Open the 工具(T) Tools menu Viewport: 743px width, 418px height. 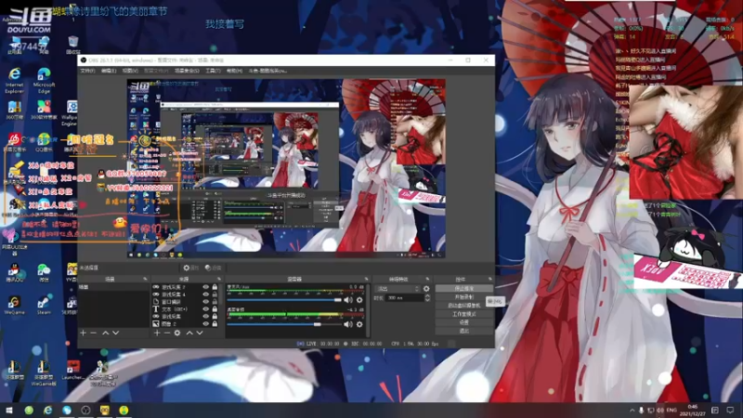[x=214, y=71]
